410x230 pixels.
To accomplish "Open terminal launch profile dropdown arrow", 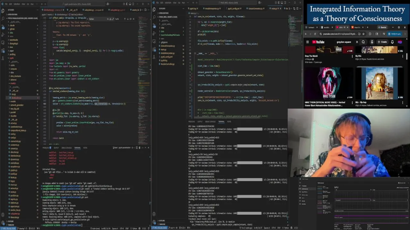I will click(x=134, y=148).
